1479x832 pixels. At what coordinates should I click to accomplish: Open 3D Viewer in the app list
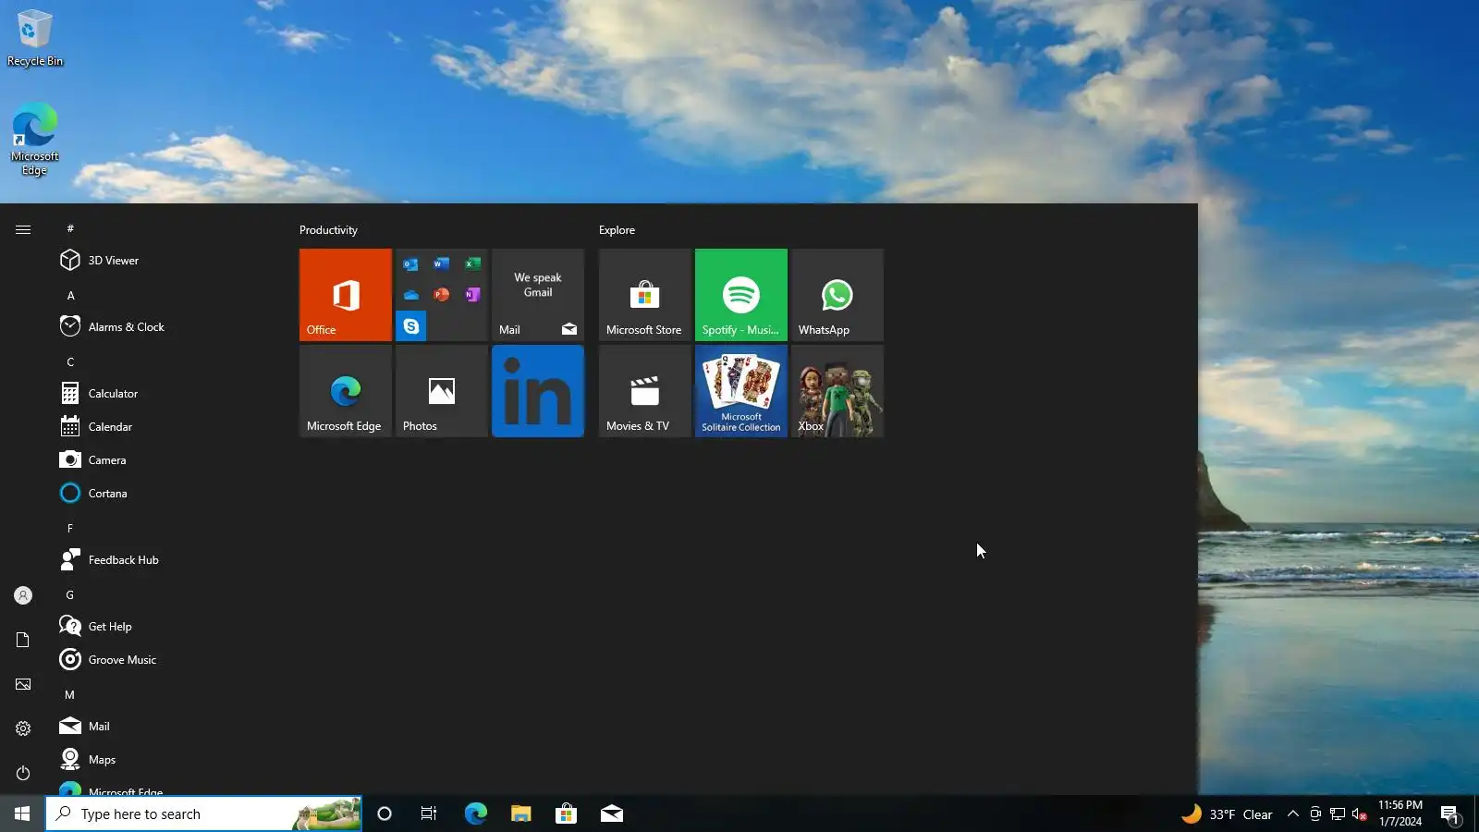coord(166,261)
